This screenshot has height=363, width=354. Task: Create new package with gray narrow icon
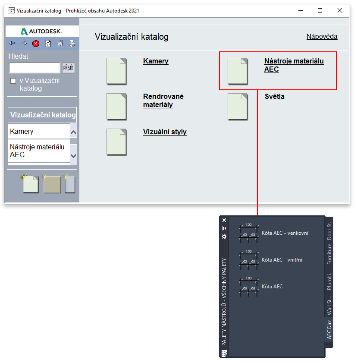coord(69,184)
